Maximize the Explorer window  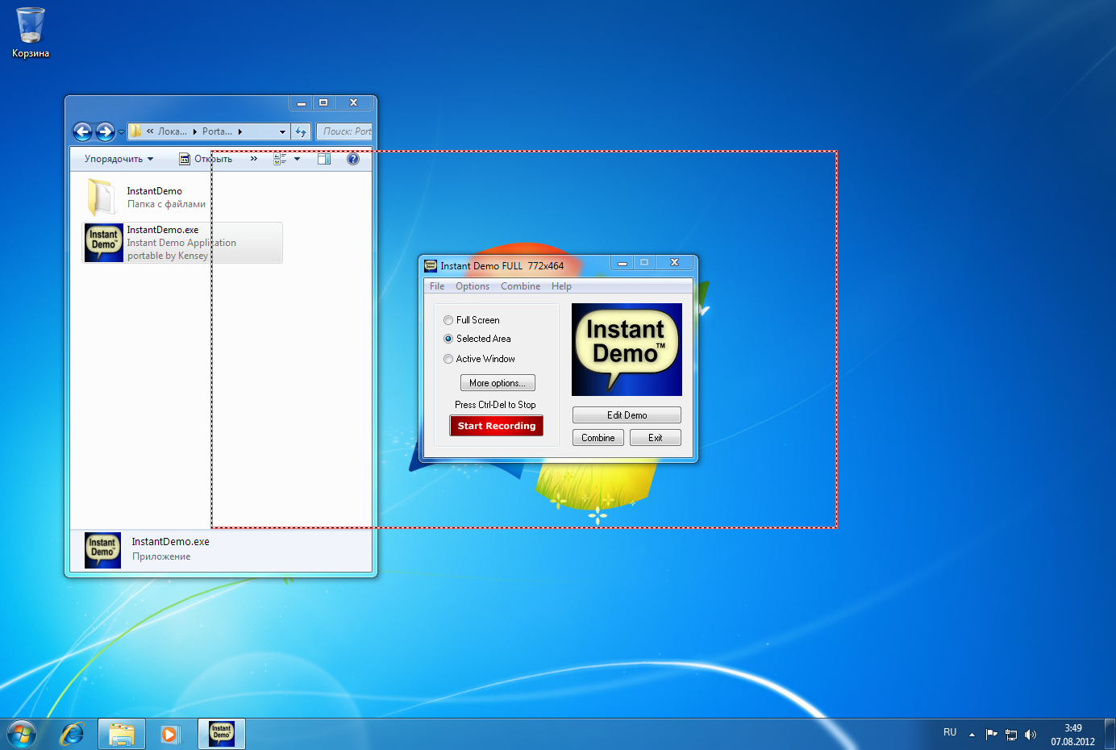pyautogui.click(x=323, y=103)
